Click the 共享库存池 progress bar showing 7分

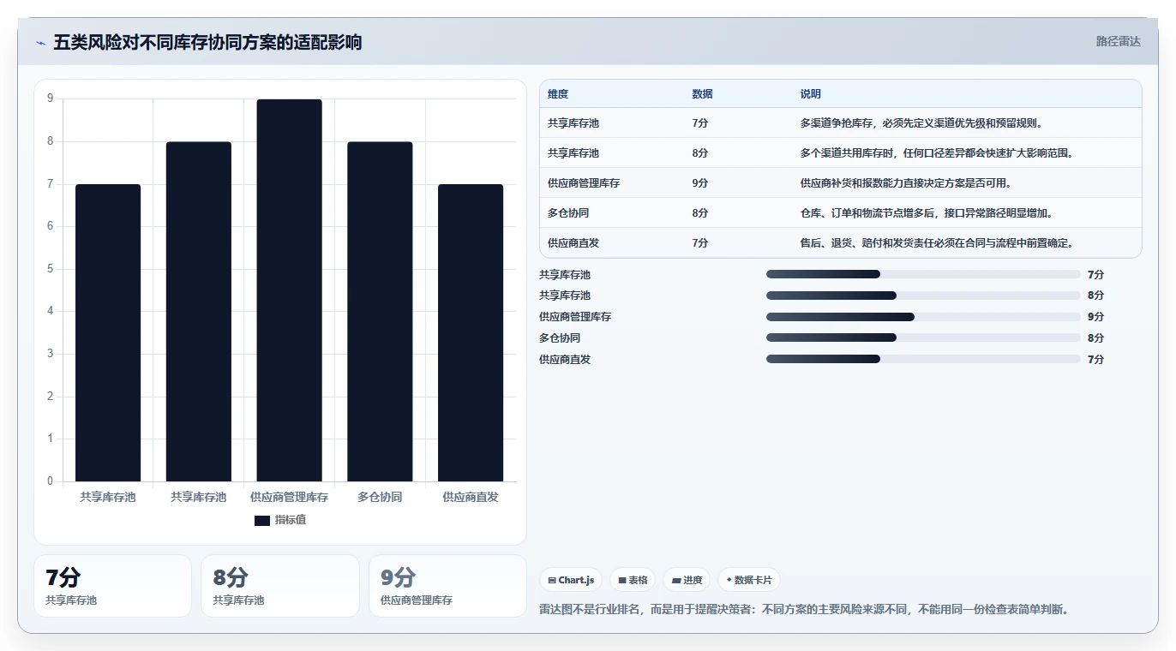[923, 274]
